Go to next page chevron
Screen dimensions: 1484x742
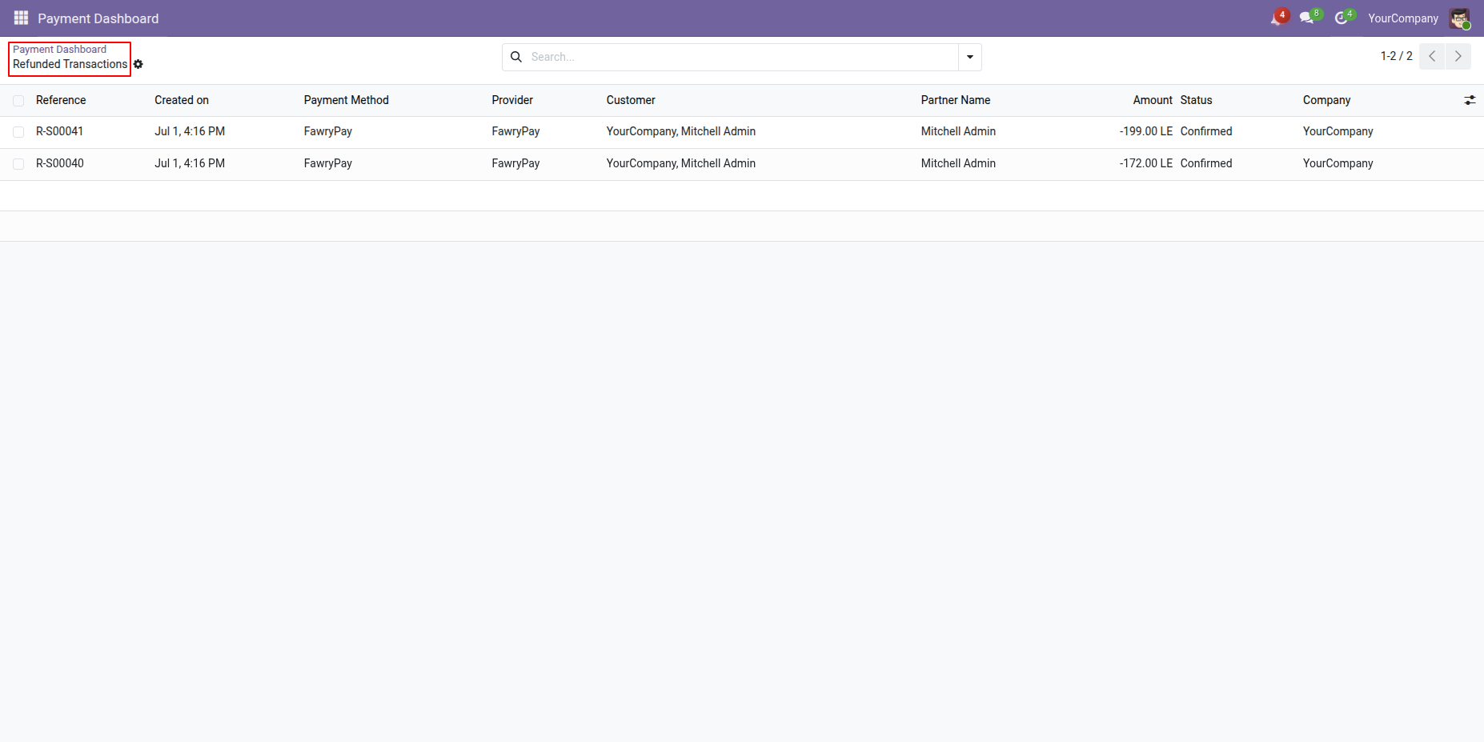pos(1458,56)
